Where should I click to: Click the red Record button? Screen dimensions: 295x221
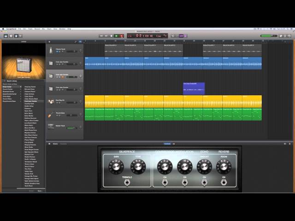[x=122, y=36]
